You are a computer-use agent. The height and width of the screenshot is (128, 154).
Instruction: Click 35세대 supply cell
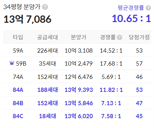[x=47, y=63]
